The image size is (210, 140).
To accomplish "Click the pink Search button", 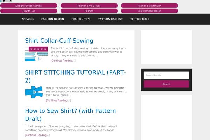I will 166,84.
